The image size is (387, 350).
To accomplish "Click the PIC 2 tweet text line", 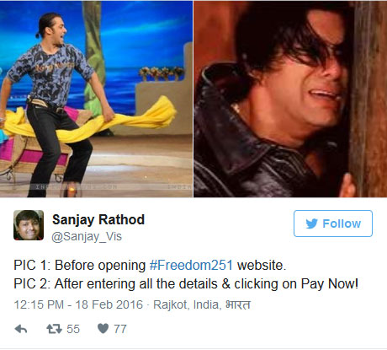I will 186,284.
